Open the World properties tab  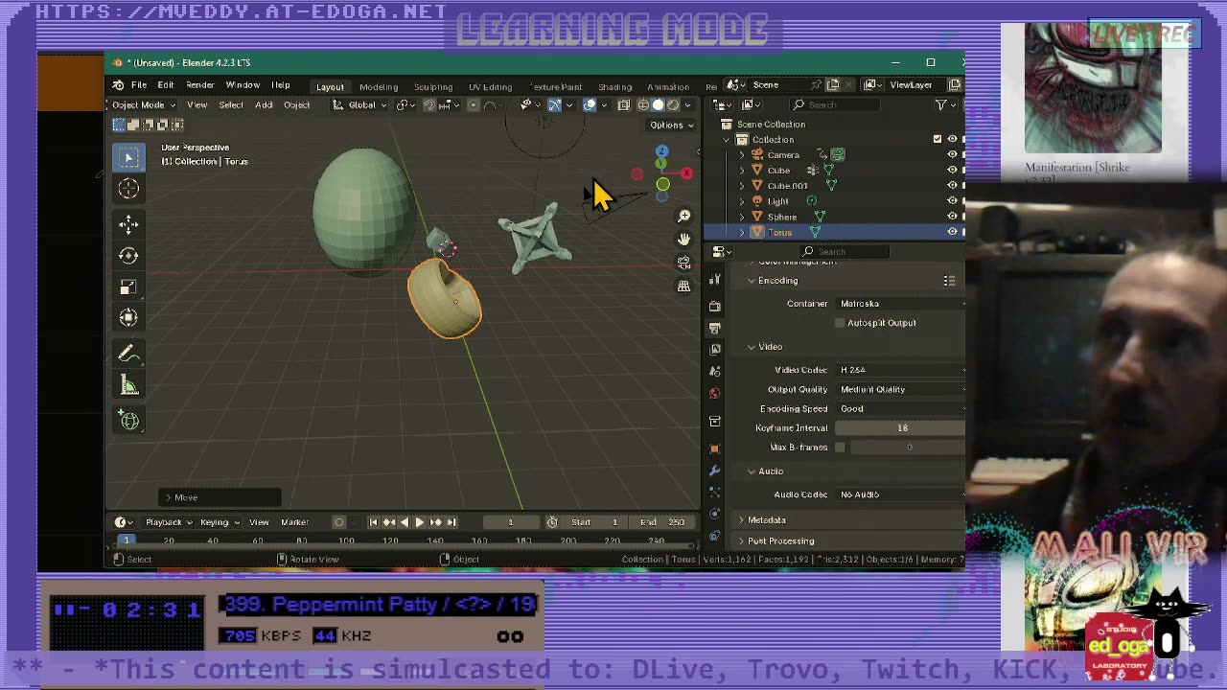pos(714,394)
